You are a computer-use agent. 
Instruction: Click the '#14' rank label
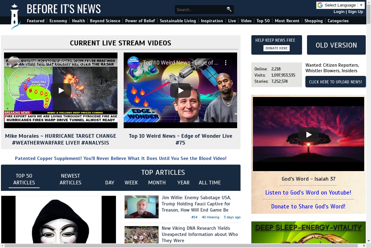[x=194, y=217]
